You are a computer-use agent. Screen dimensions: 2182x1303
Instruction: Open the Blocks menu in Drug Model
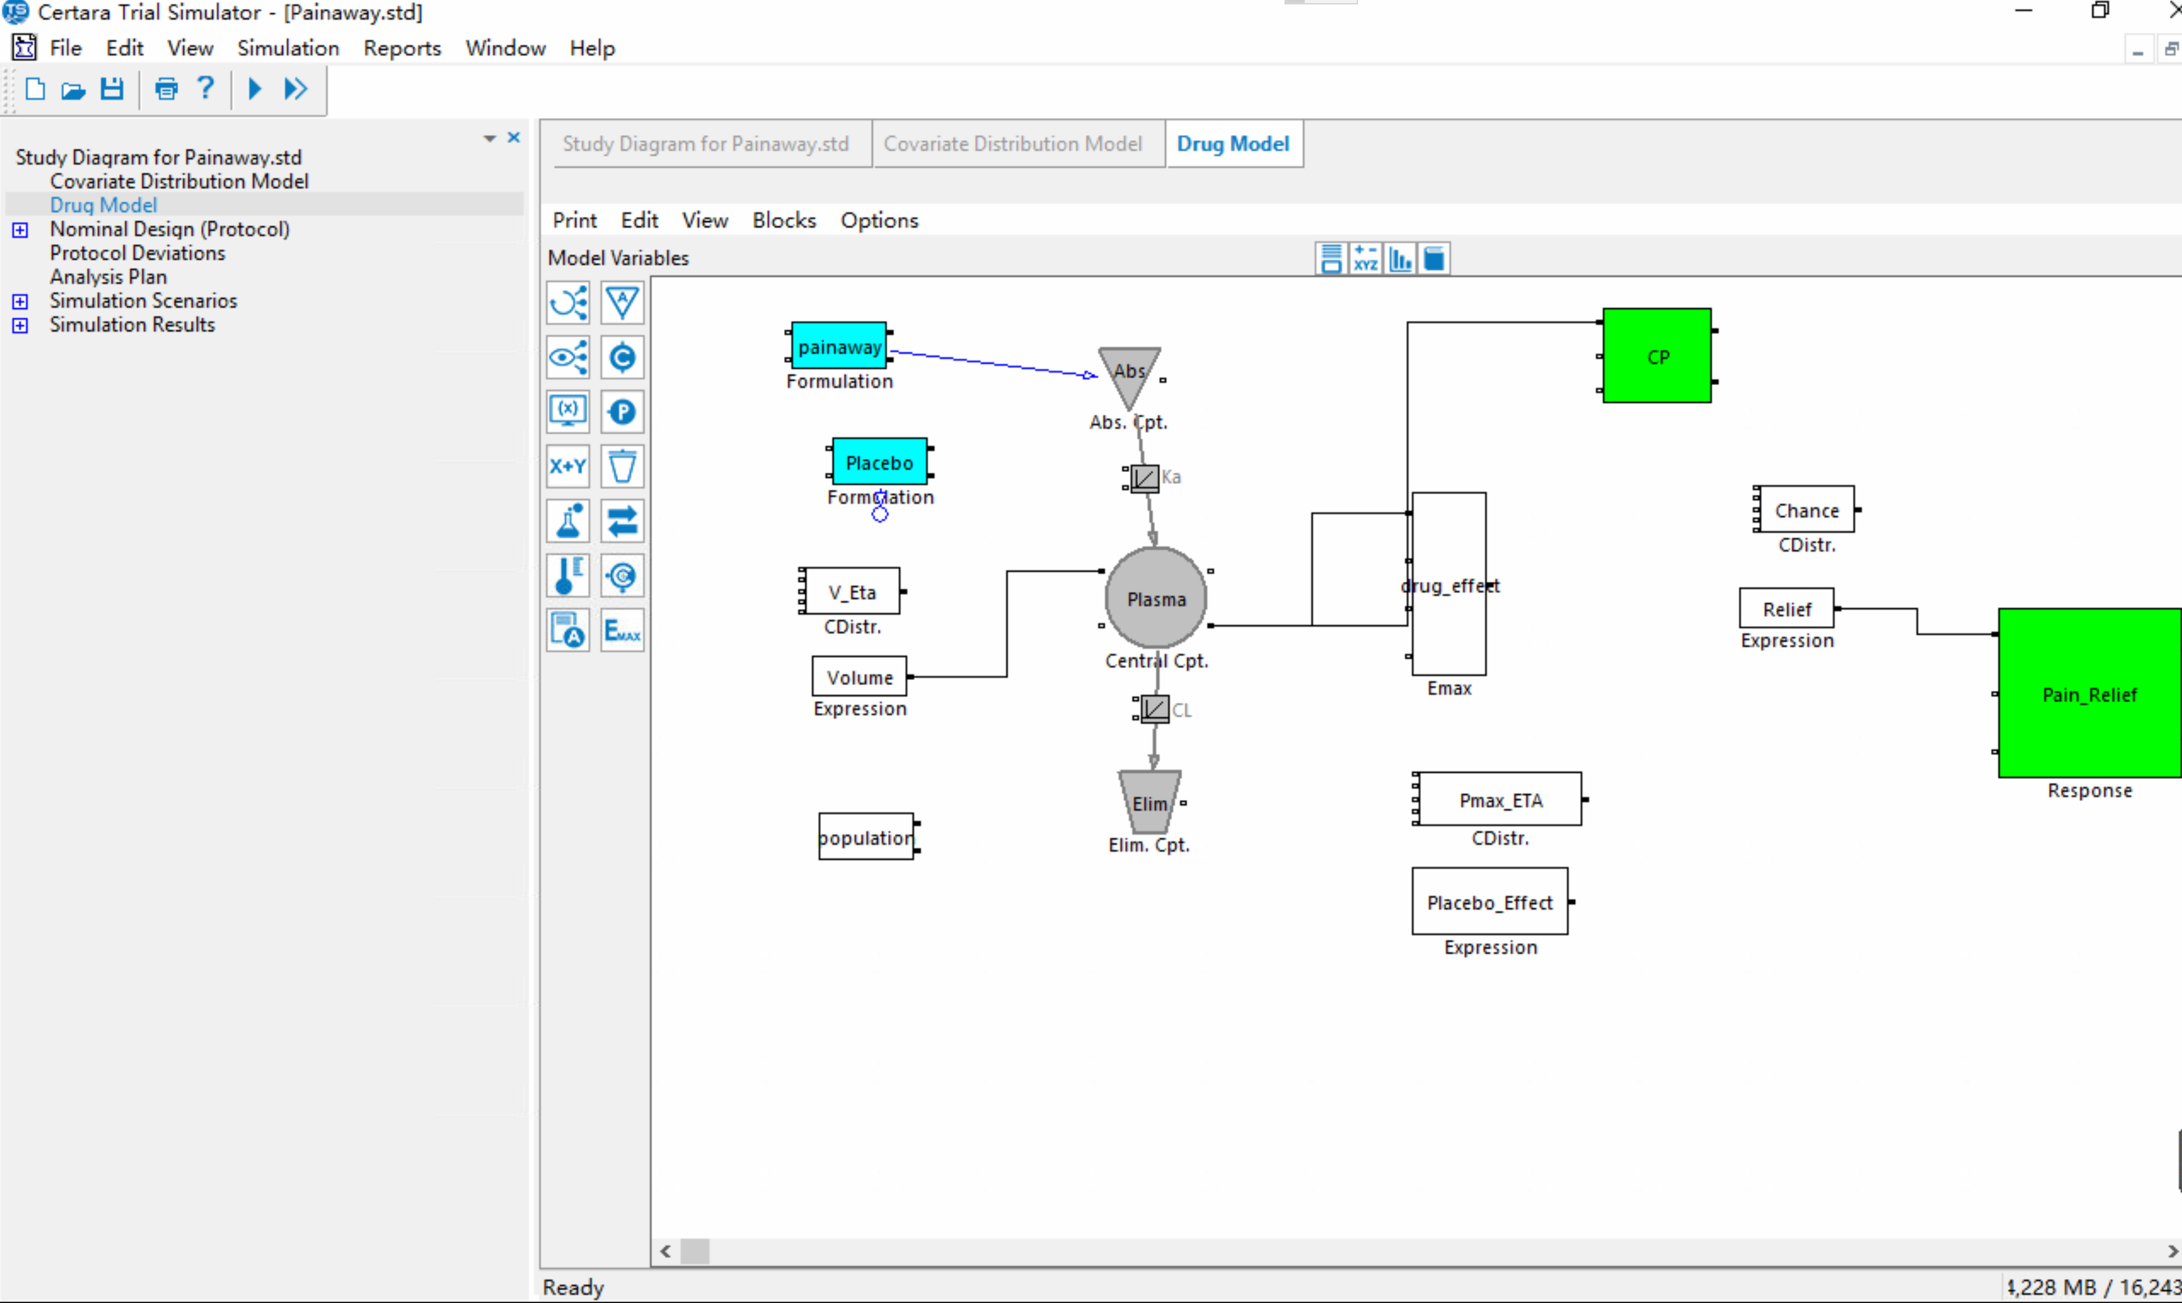(784, 220)
